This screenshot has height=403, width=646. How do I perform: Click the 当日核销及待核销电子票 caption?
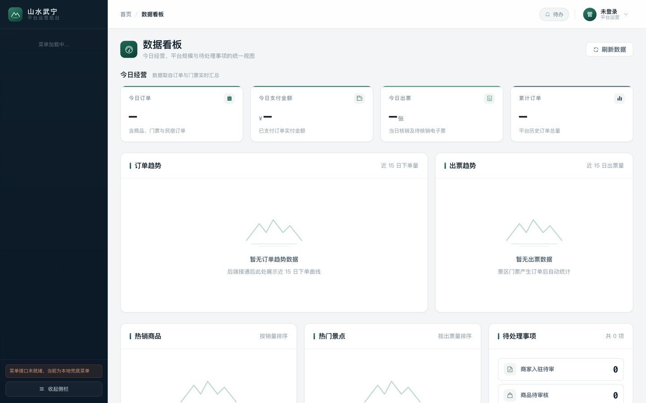[417, 131]
